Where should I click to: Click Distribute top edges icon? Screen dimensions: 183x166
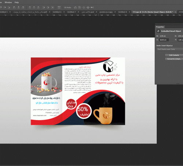coord(30,7)
